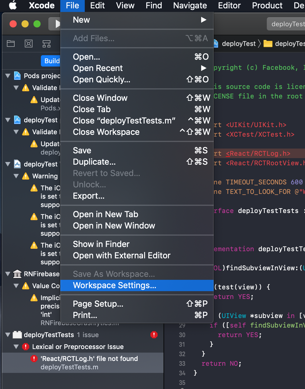Click deployTest in the jump bar
Screen dimensions: 305x389
click(x=239, y=44)
